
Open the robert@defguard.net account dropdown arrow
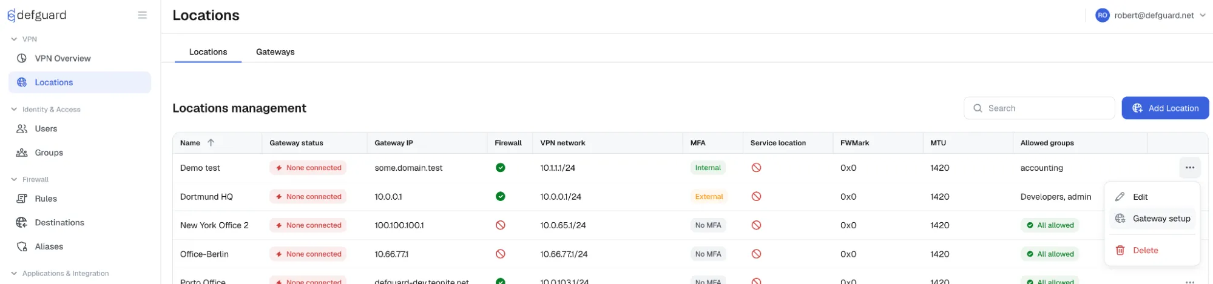point(1202,15)
